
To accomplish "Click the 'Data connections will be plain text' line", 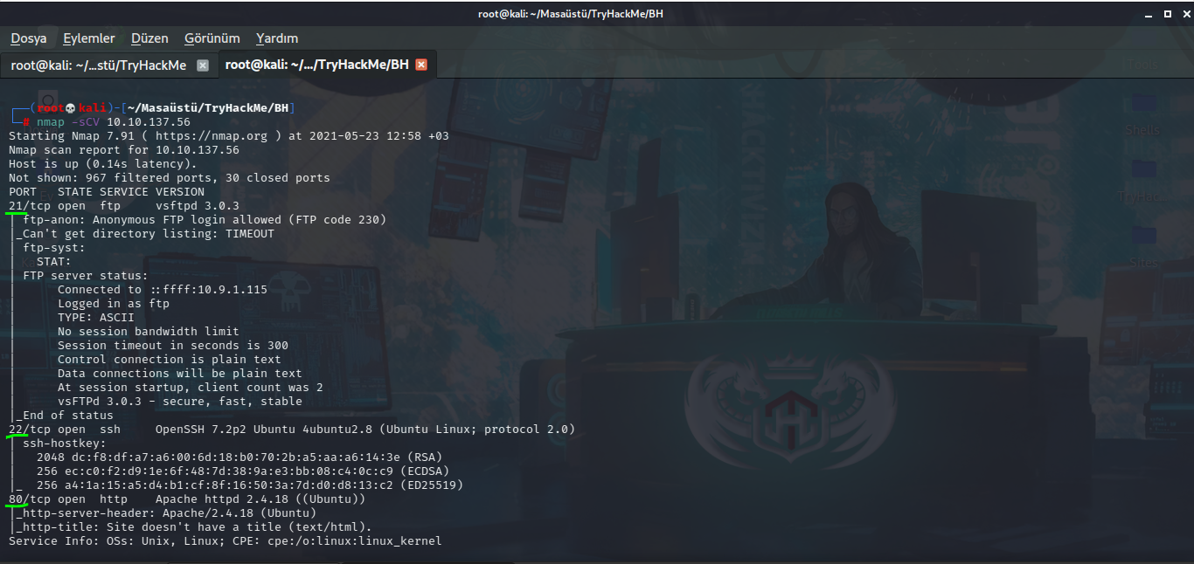I will click(x=180, y=374).
